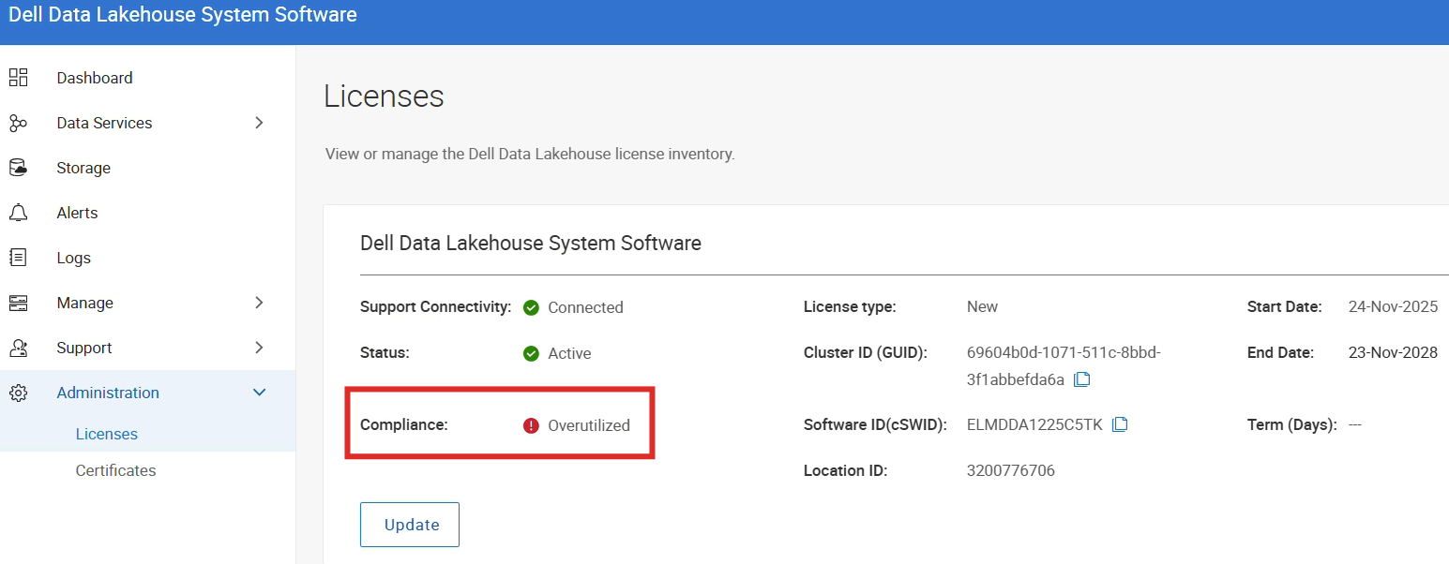The width and height of the screenshot is (1449, 564).
Task: Expand the Support submenu chevron
Action: pos(260,348)
